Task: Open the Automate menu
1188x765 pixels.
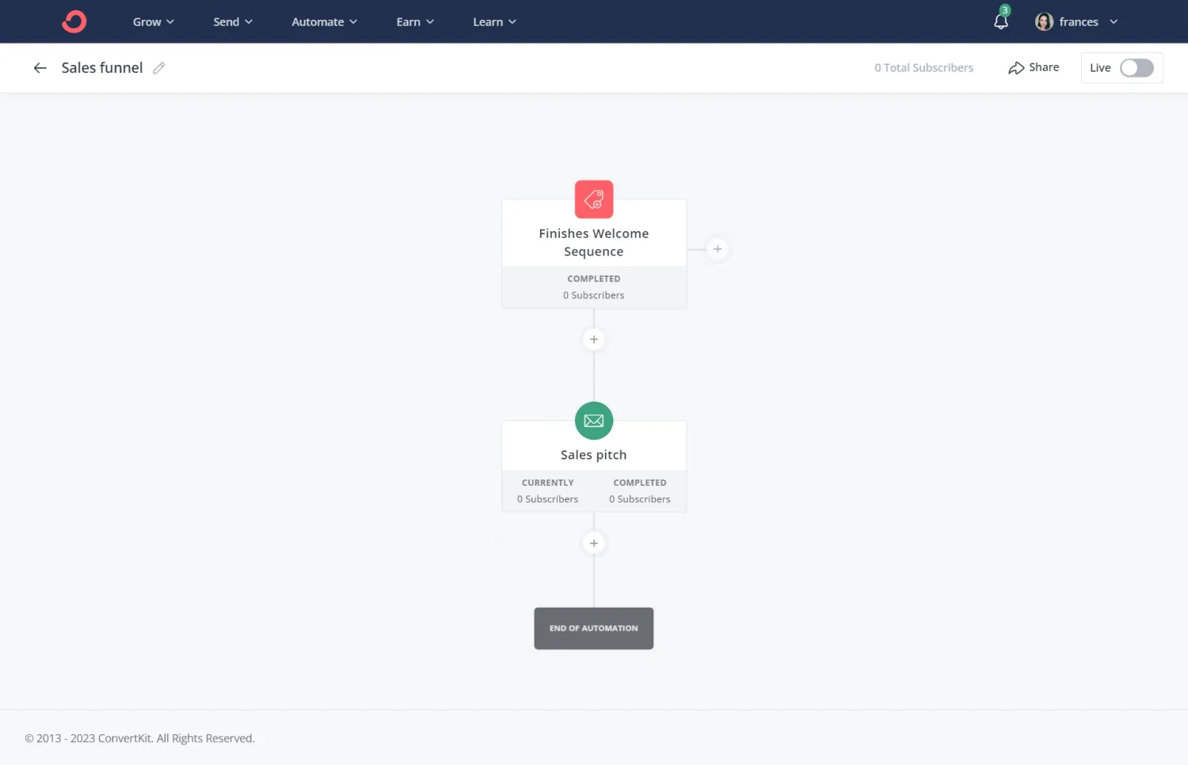Action: coord(324,22)
